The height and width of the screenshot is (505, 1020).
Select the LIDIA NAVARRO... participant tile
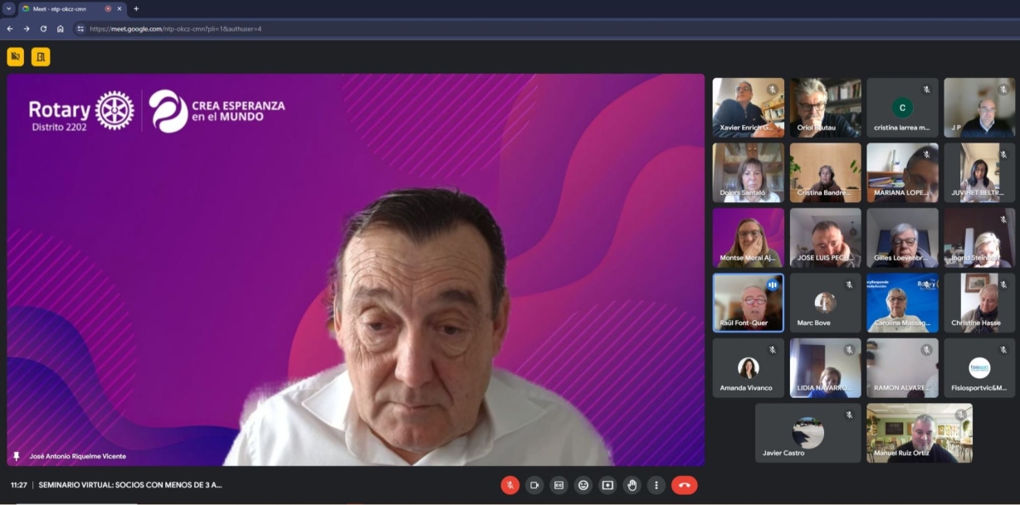[825, 368]
